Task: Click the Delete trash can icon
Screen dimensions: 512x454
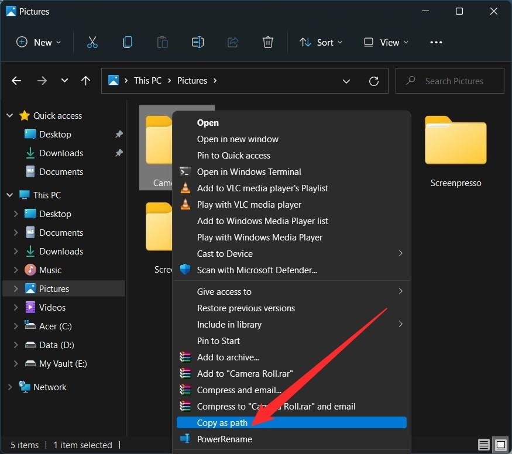Action: click(x=267, y=42)
